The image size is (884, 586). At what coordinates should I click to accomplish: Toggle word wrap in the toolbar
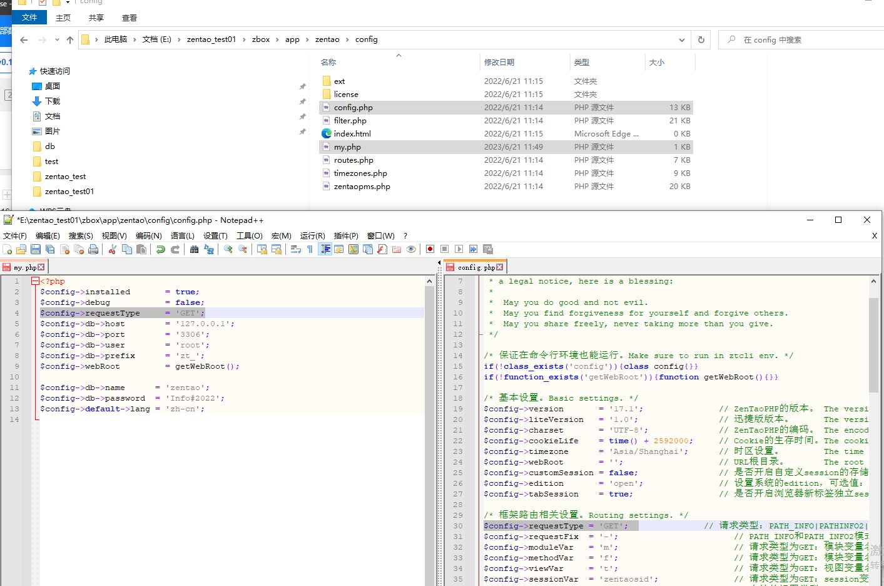coord(296,249)
